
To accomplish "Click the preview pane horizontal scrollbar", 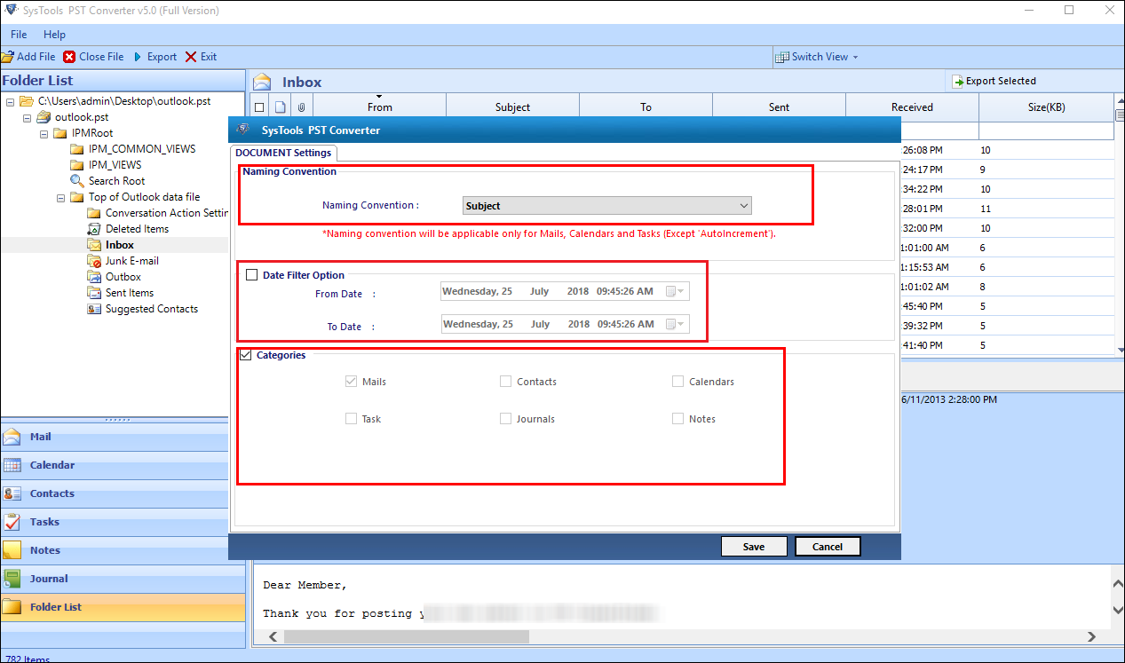I will coord(406,636).
